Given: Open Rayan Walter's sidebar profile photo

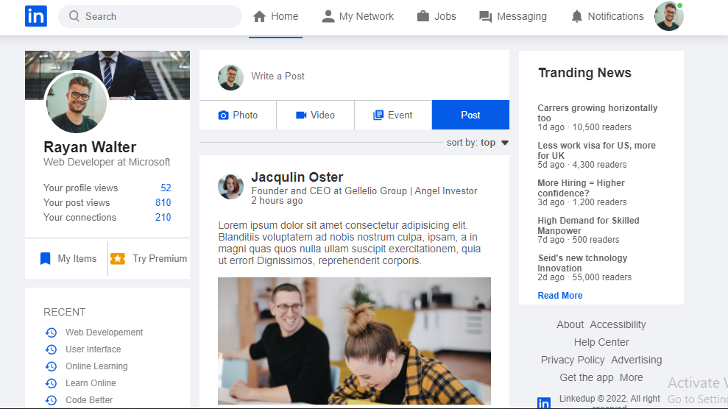Looking at the screenshot, I should click(77, 102).
